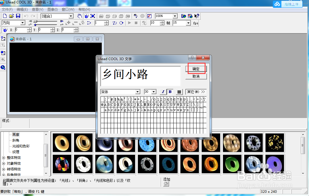Open the 文件(F) menu
The width and height of the screenshot is (309, 196).
point(7,9)
